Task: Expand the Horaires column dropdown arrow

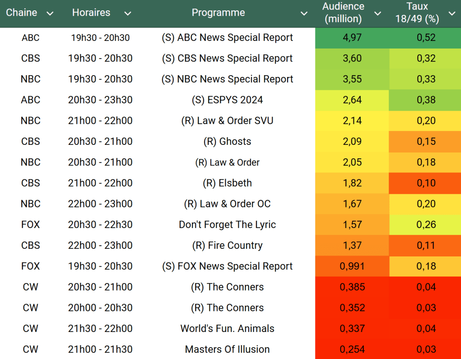Action: click(128, 13)
